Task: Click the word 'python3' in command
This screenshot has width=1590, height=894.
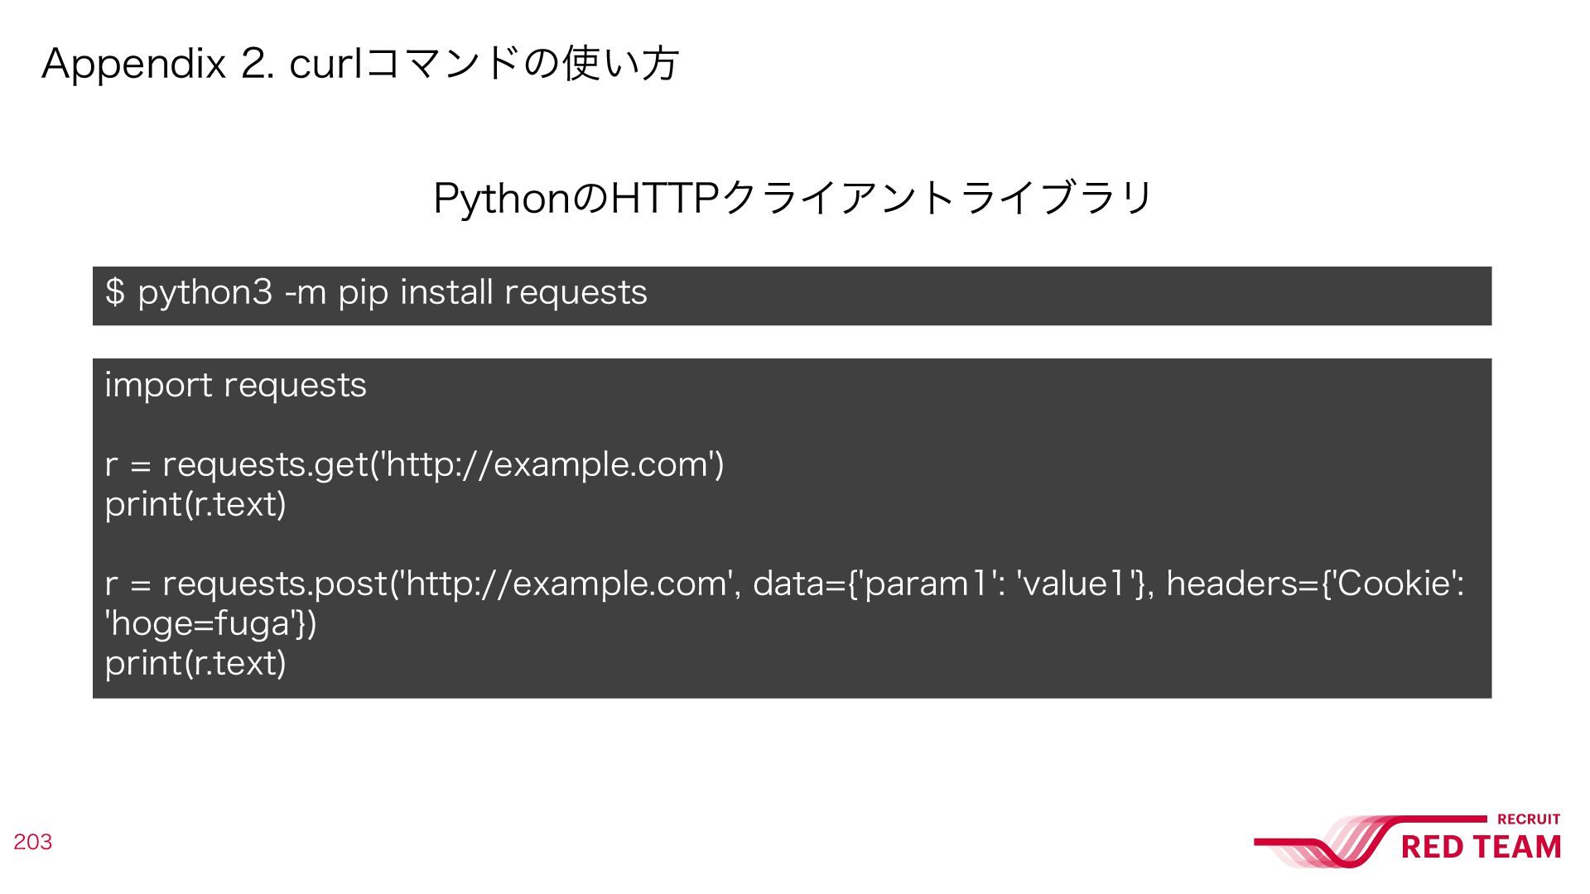Action: tap(205, 293)
